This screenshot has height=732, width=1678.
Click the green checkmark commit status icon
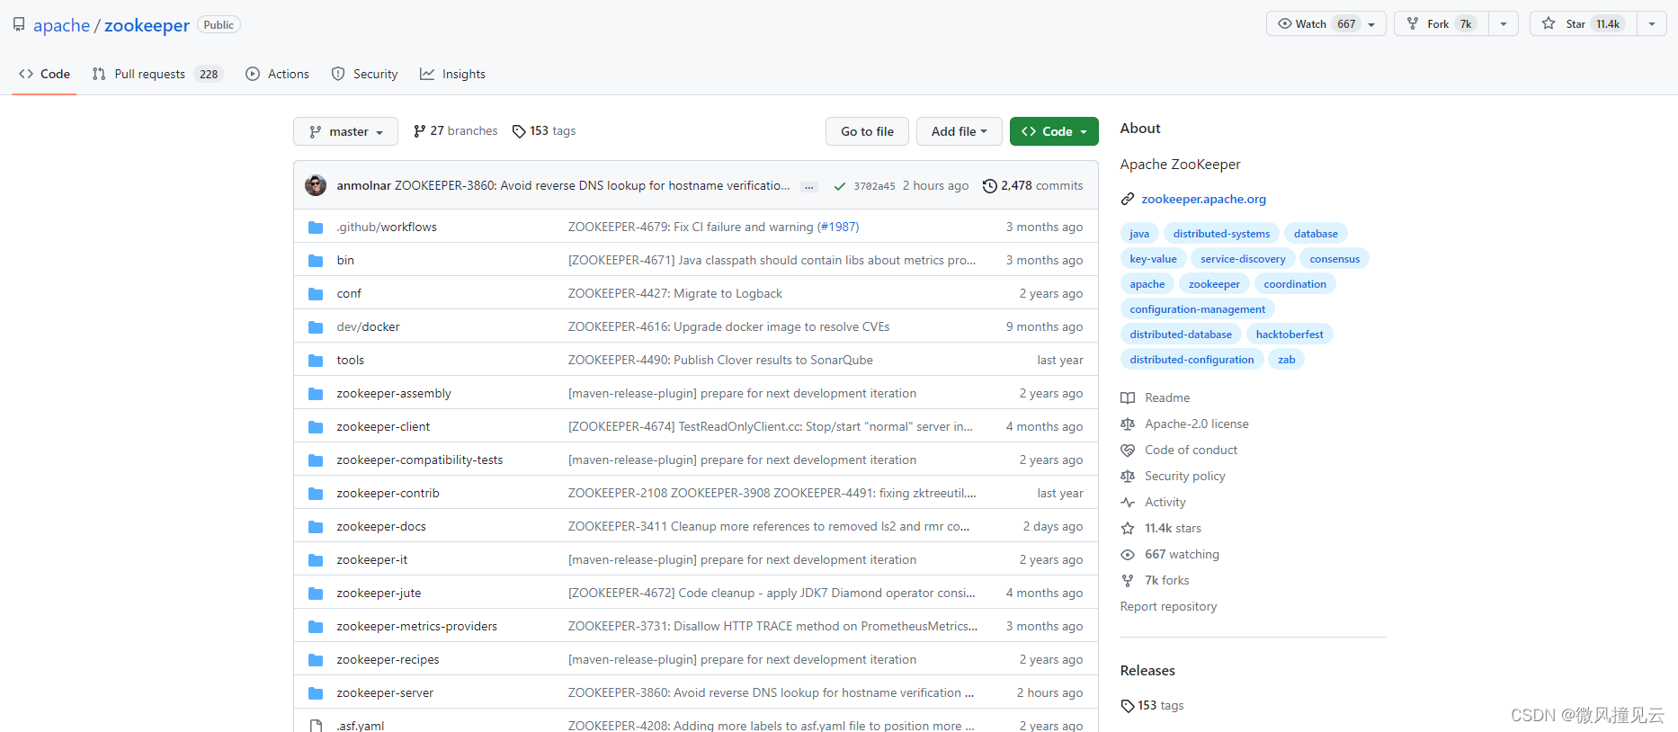[x=839, y=186]
